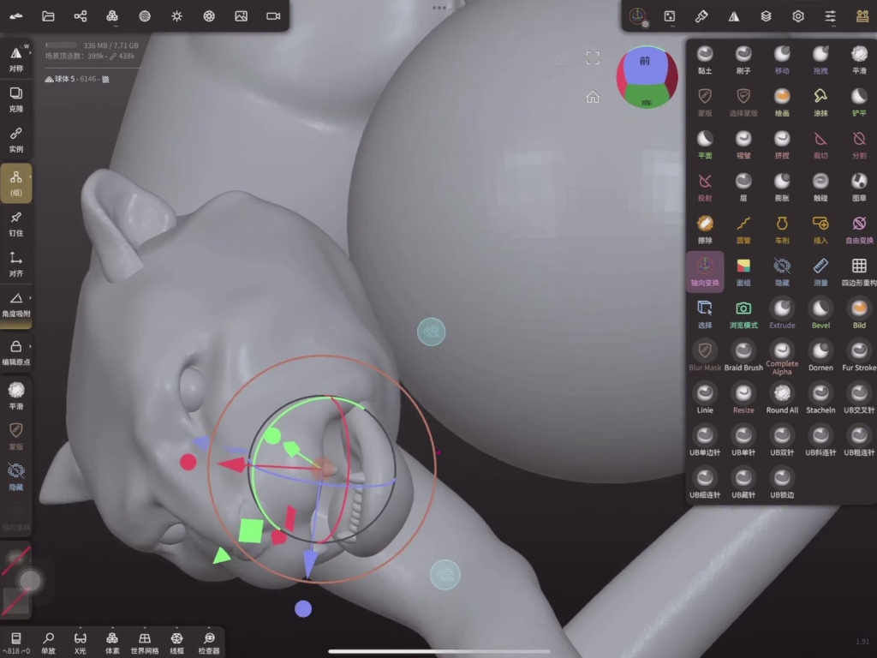Toggle X光 x-ray view
The width and height of the screenshot is (877, 658).
click(x=81, y=643)
